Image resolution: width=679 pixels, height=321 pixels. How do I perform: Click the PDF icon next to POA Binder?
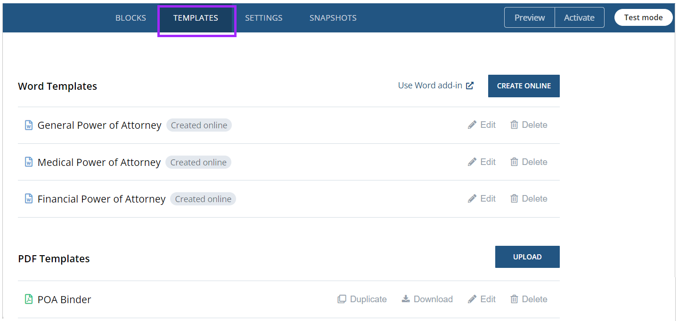pos(29,299)
